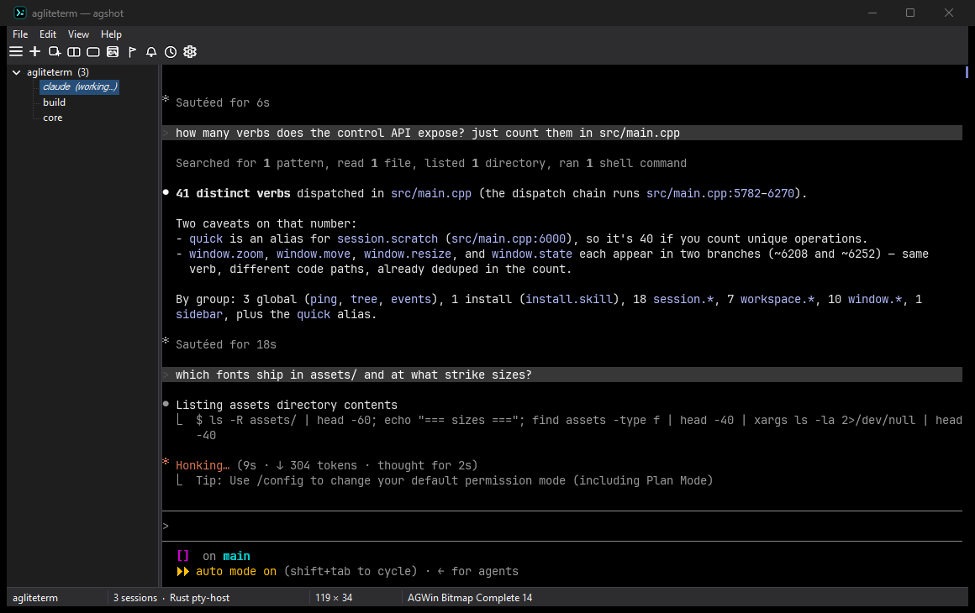The image size is (975, 613).
Task: Click the '119 × 34' status bar size
Action: [334, 598]
